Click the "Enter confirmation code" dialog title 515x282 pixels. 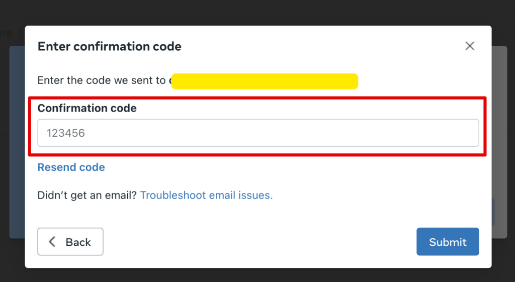[110, 47]
